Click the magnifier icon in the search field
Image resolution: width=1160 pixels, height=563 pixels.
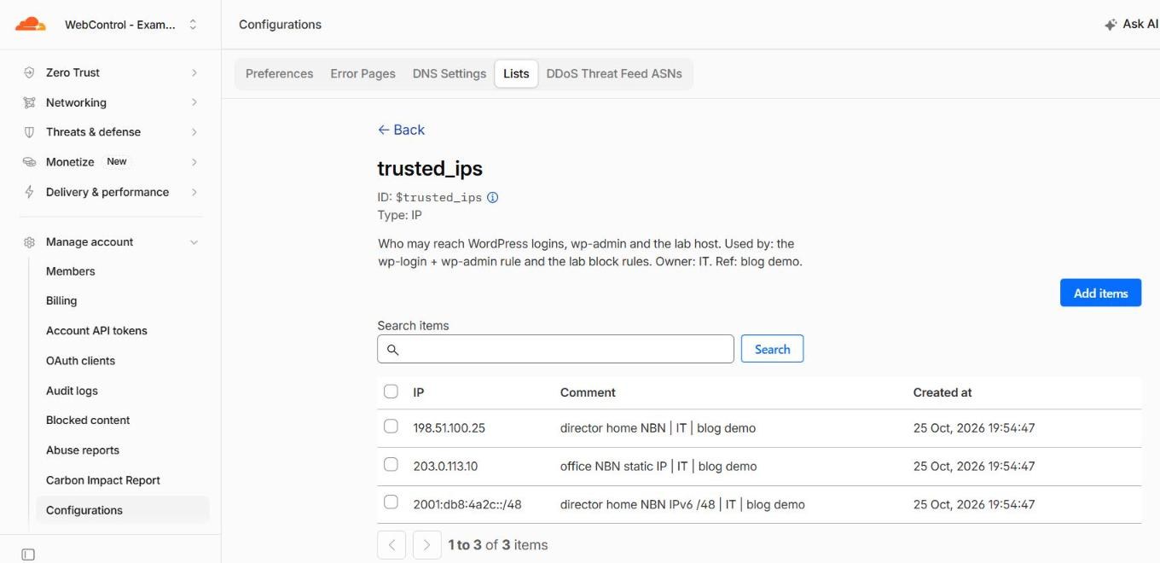coord(393,350)
